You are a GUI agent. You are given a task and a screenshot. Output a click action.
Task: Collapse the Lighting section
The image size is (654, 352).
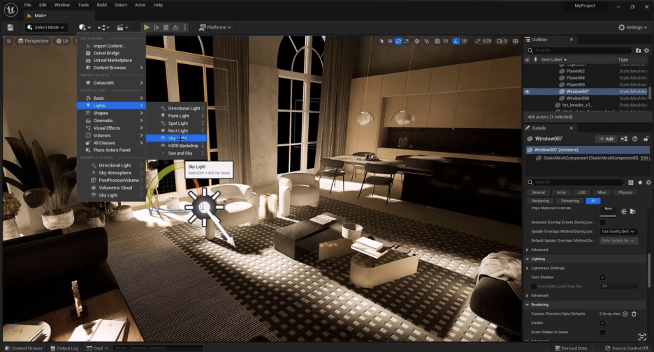[528, 259]
